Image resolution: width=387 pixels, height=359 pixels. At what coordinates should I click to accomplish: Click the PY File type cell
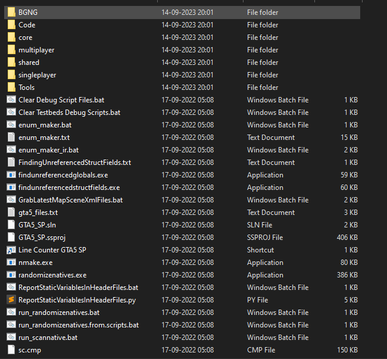click(x=257, y=300)
